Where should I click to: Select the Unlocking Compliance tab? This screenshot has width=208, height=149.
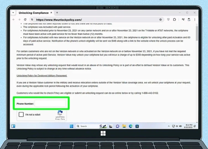click(x=33, y=13)
